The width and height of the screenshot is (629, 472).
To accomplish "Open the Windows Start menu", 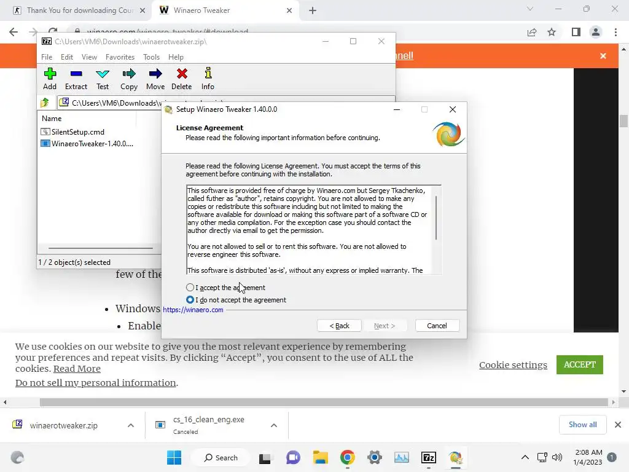I will pyautogui.click(x=174, y=457).
